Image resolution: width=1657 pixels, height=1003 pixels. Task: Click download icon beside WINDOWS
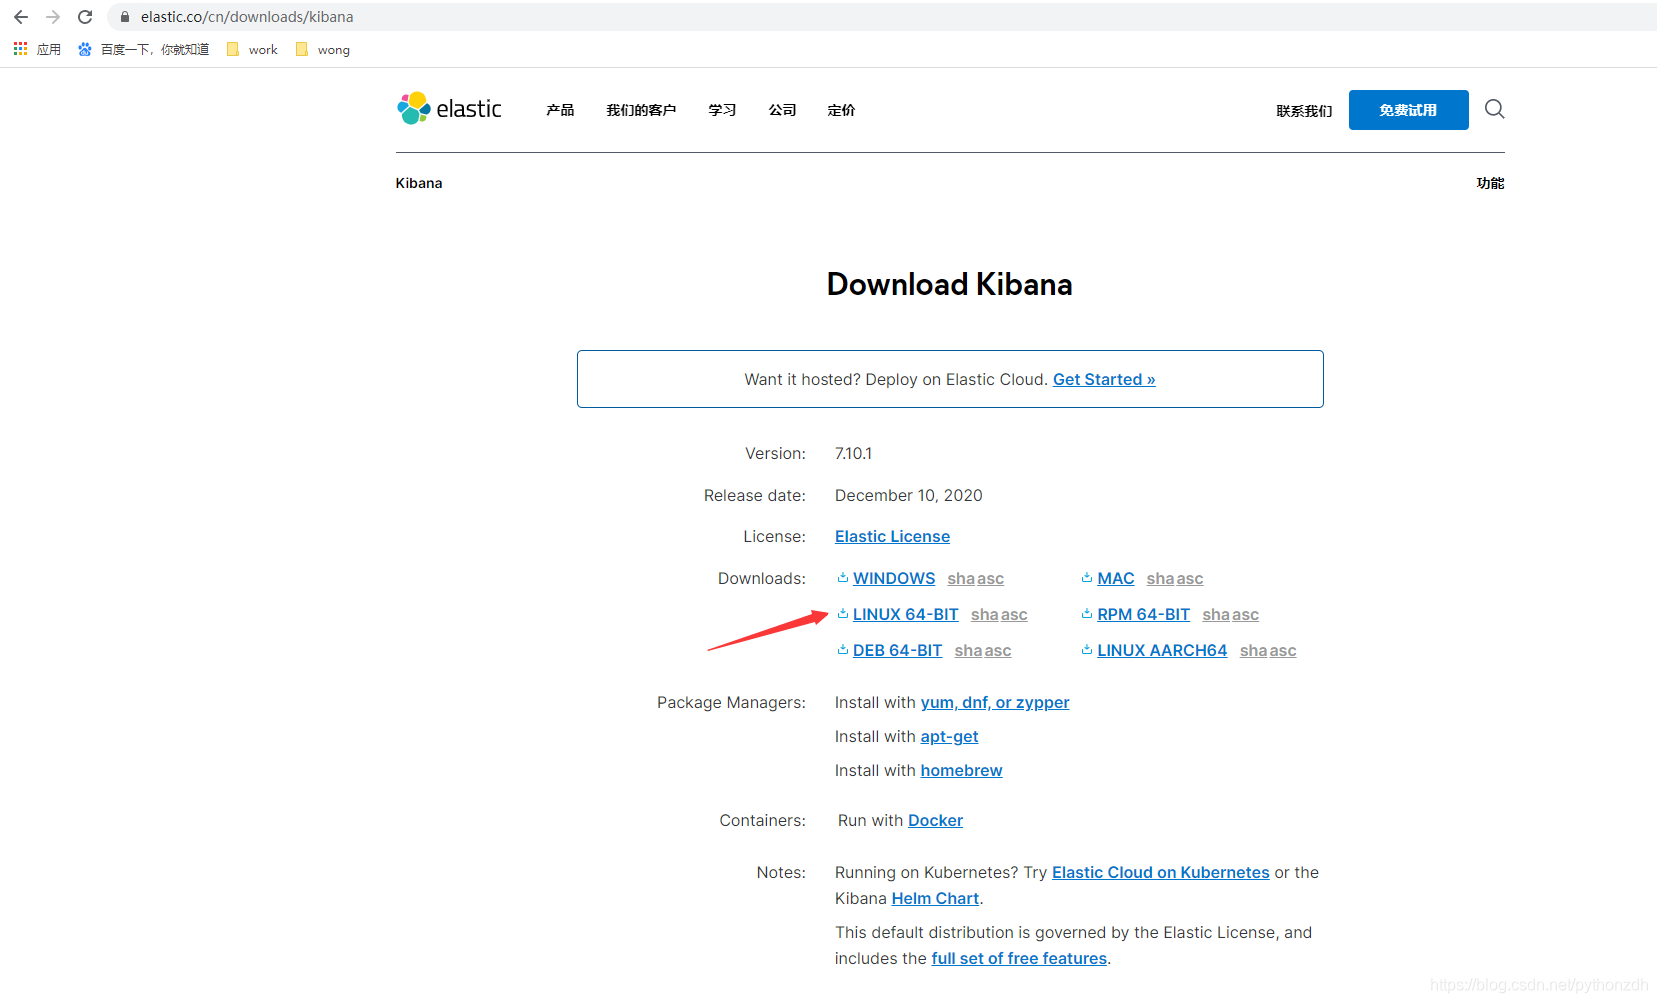point(843,577)
